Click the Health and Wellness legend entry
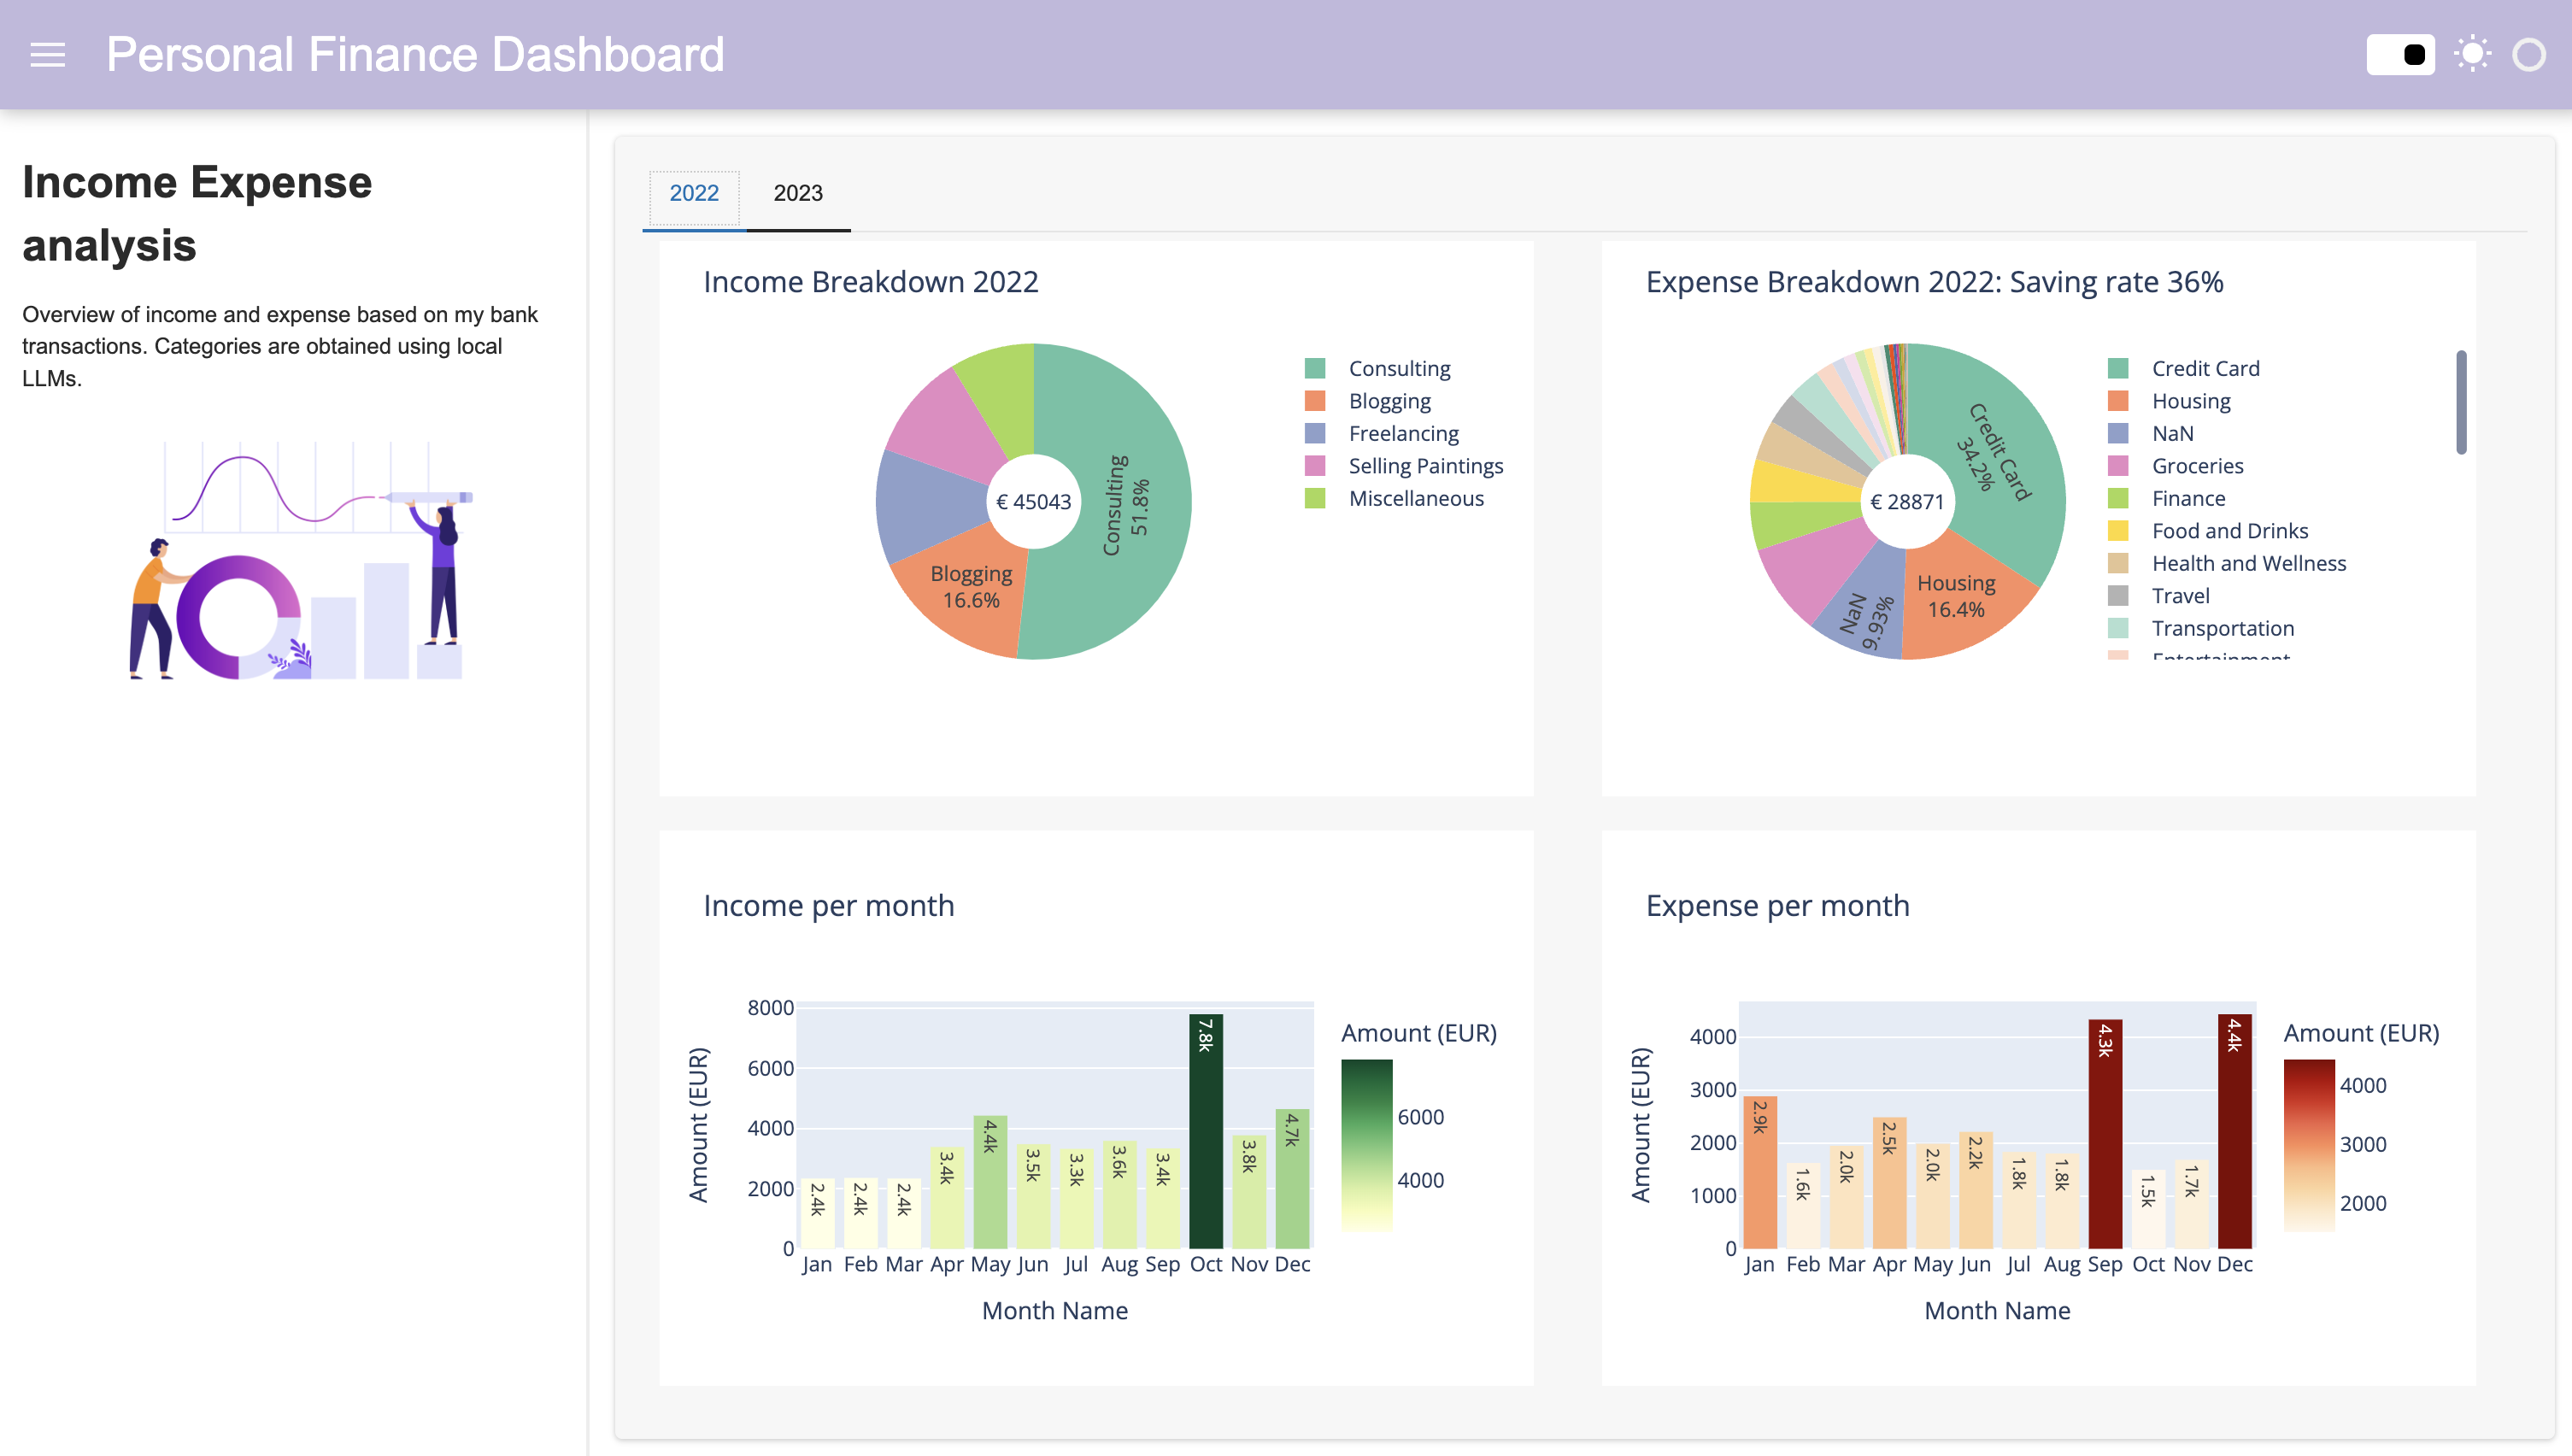This screenshot has width=2572, height=1456. click(x=2118, y=563)
